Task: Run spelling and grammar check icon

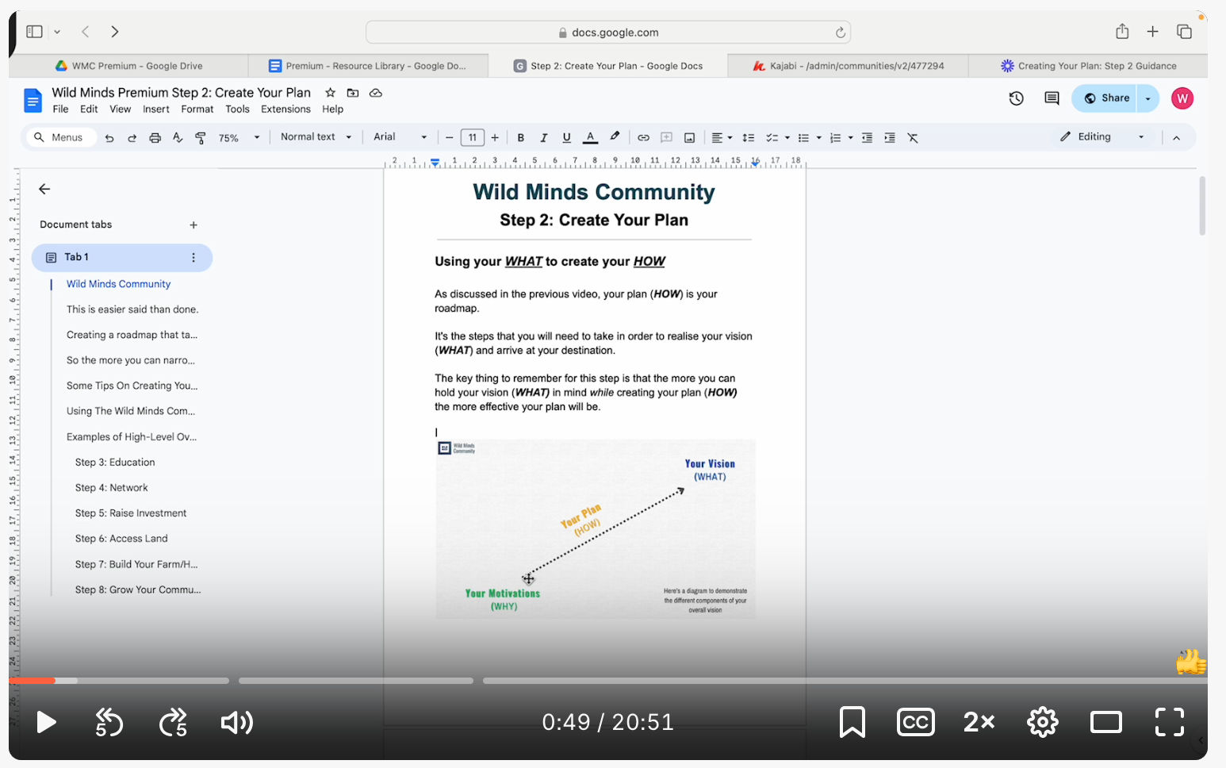Action: (x=178, y=138)
